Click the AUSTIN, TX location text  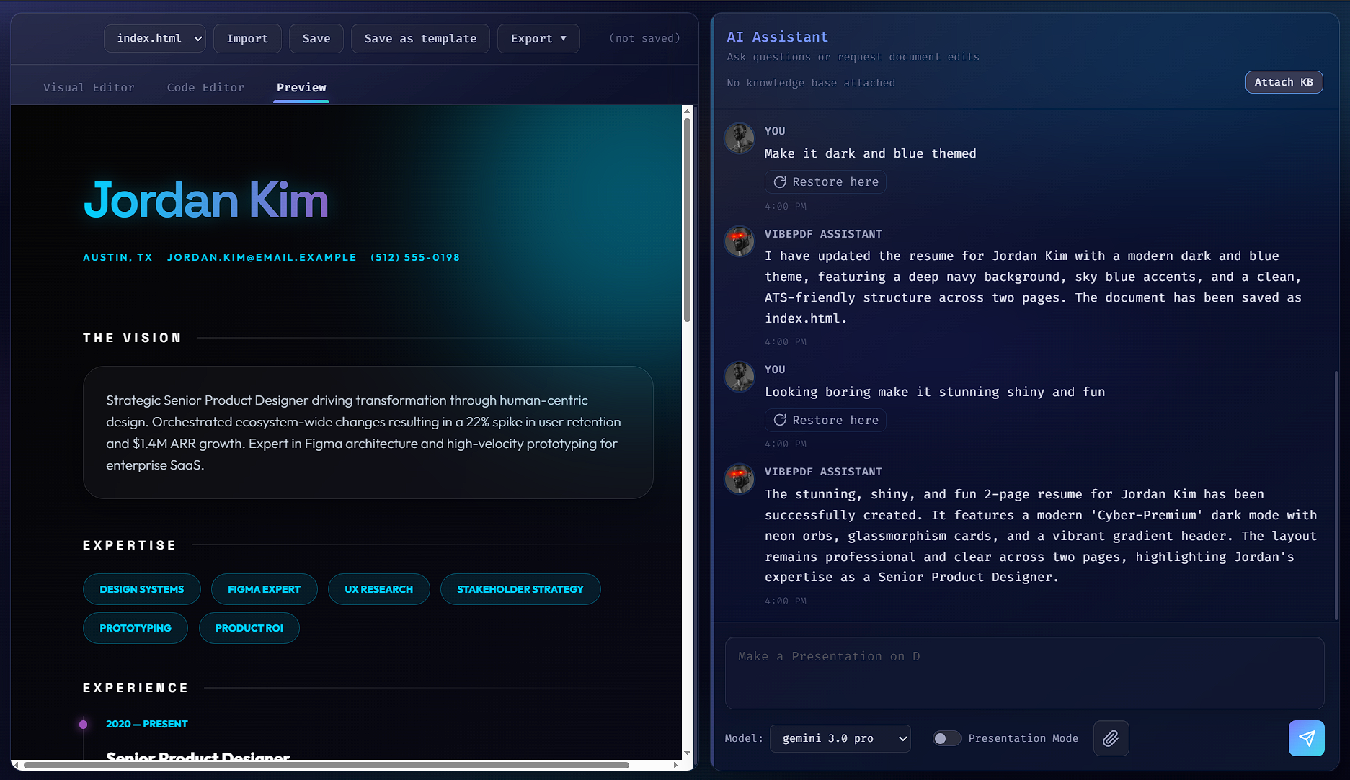117,257
